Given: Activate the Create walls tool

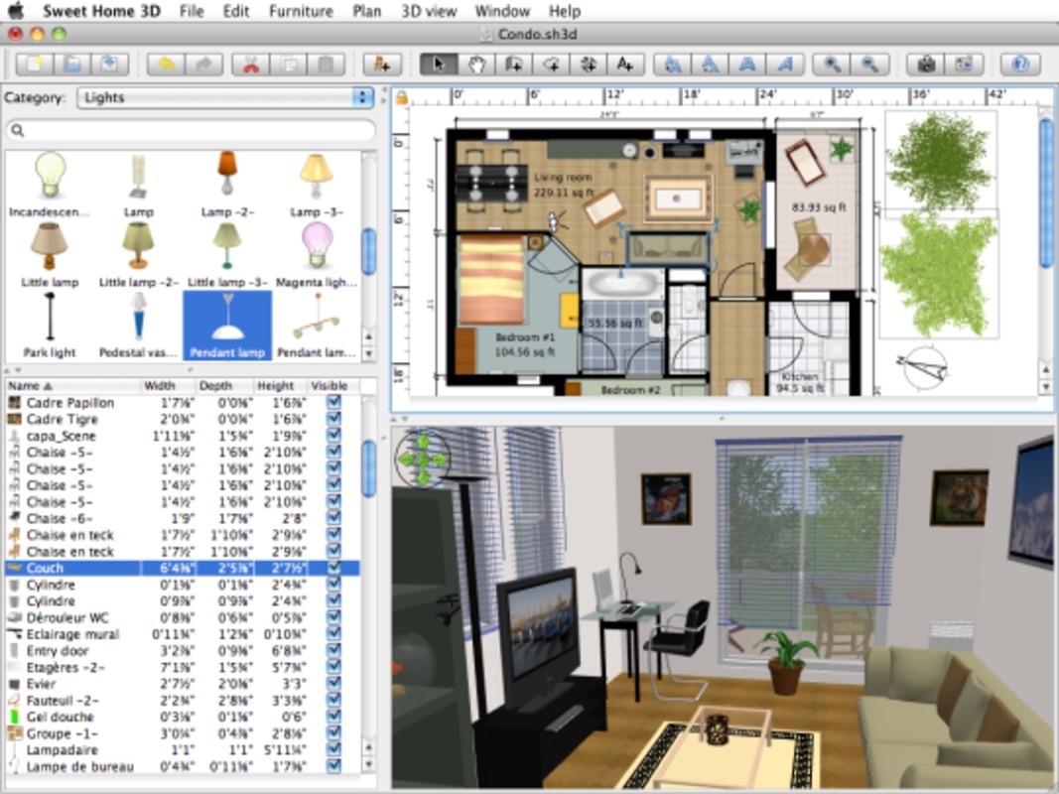Looking at the screenshot, I should click(513, 65).
